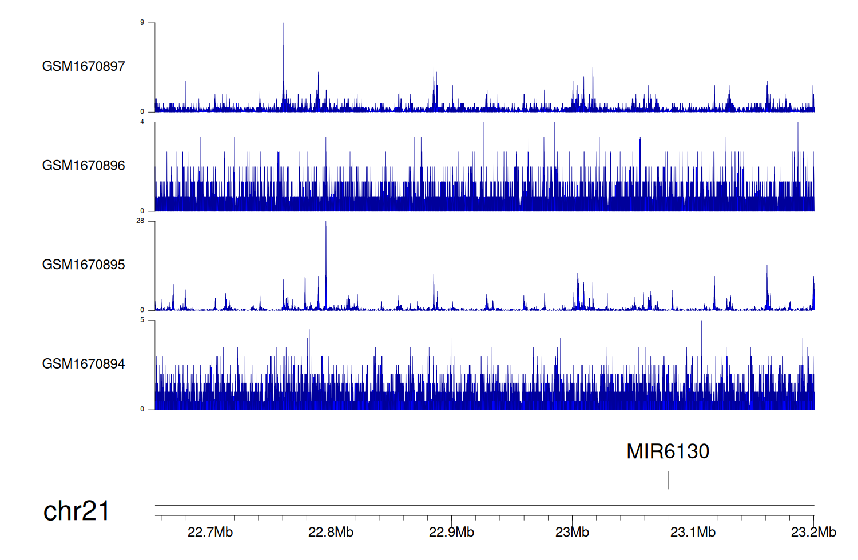
Task: Select the GSM1670897 track label
Action: (x=84, y=66)
